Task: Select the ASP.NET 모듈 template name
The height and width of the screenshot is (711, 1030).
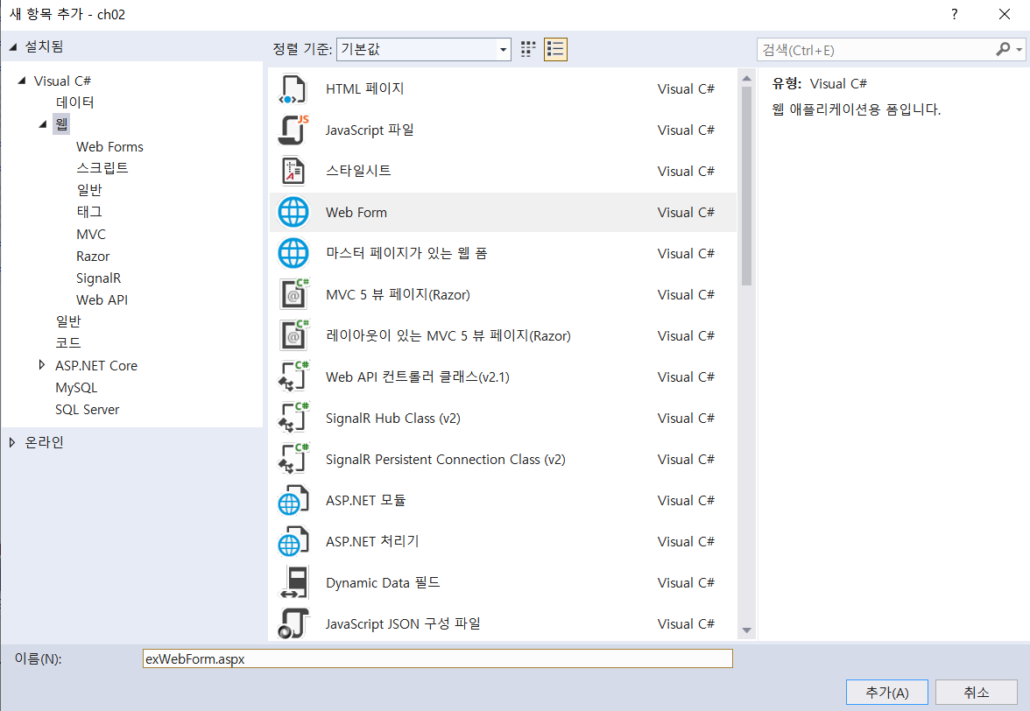Action: pyautogui.click(x=365, y=500)
